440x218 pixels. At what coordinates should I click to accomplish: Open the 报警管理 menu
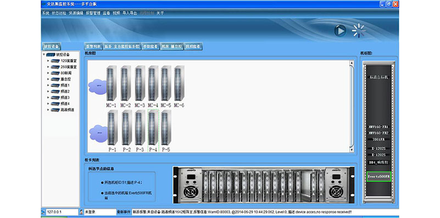coord(93,13)
